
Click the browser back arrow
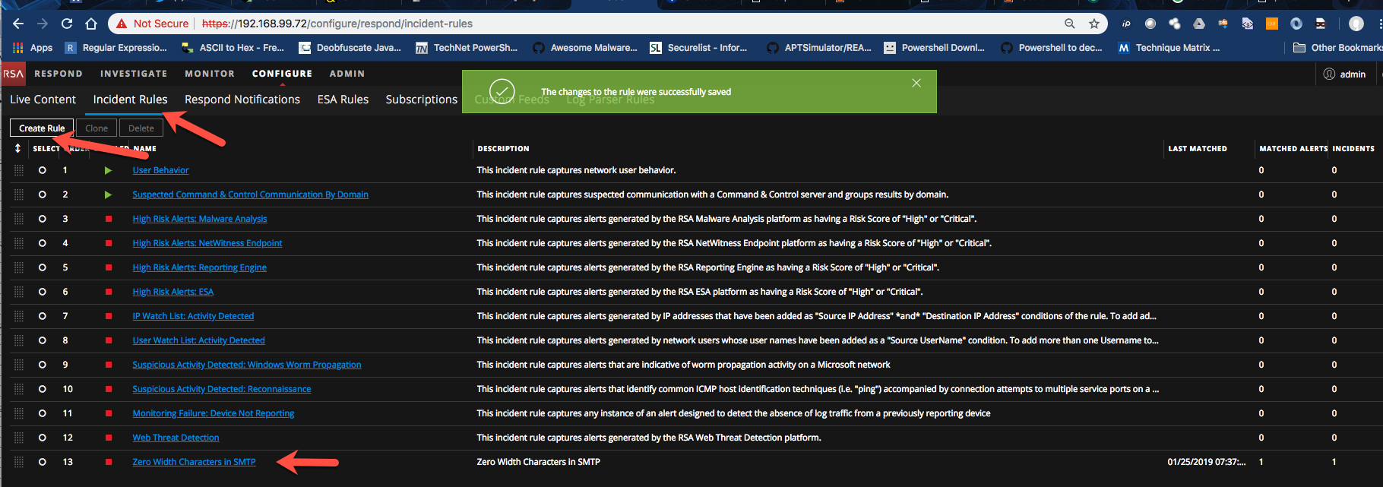pos(18,24)
